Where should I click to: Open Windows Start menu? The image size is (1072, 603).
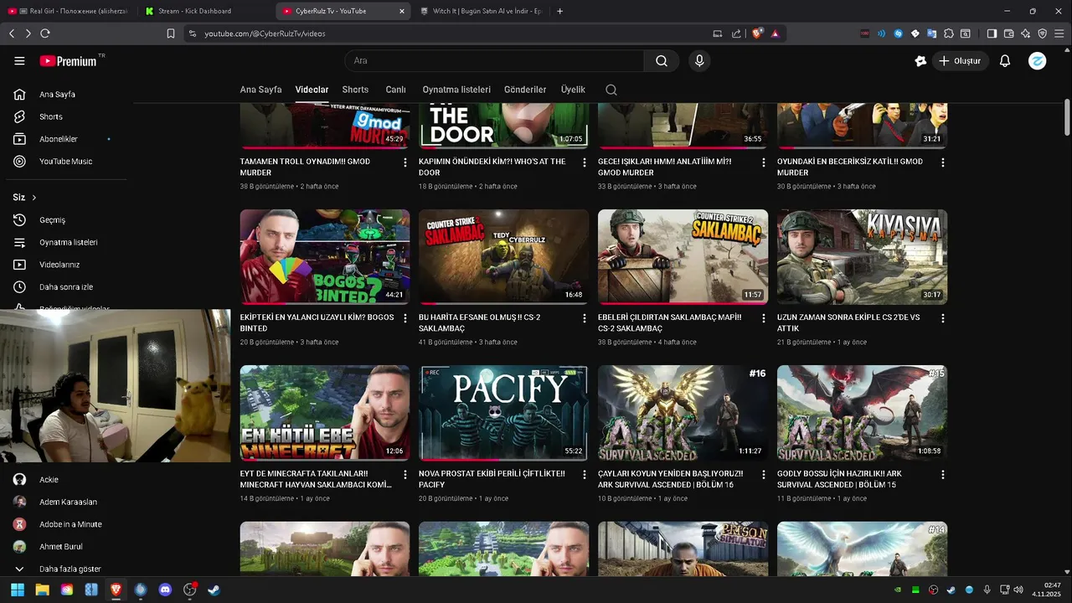click(17, 590)
